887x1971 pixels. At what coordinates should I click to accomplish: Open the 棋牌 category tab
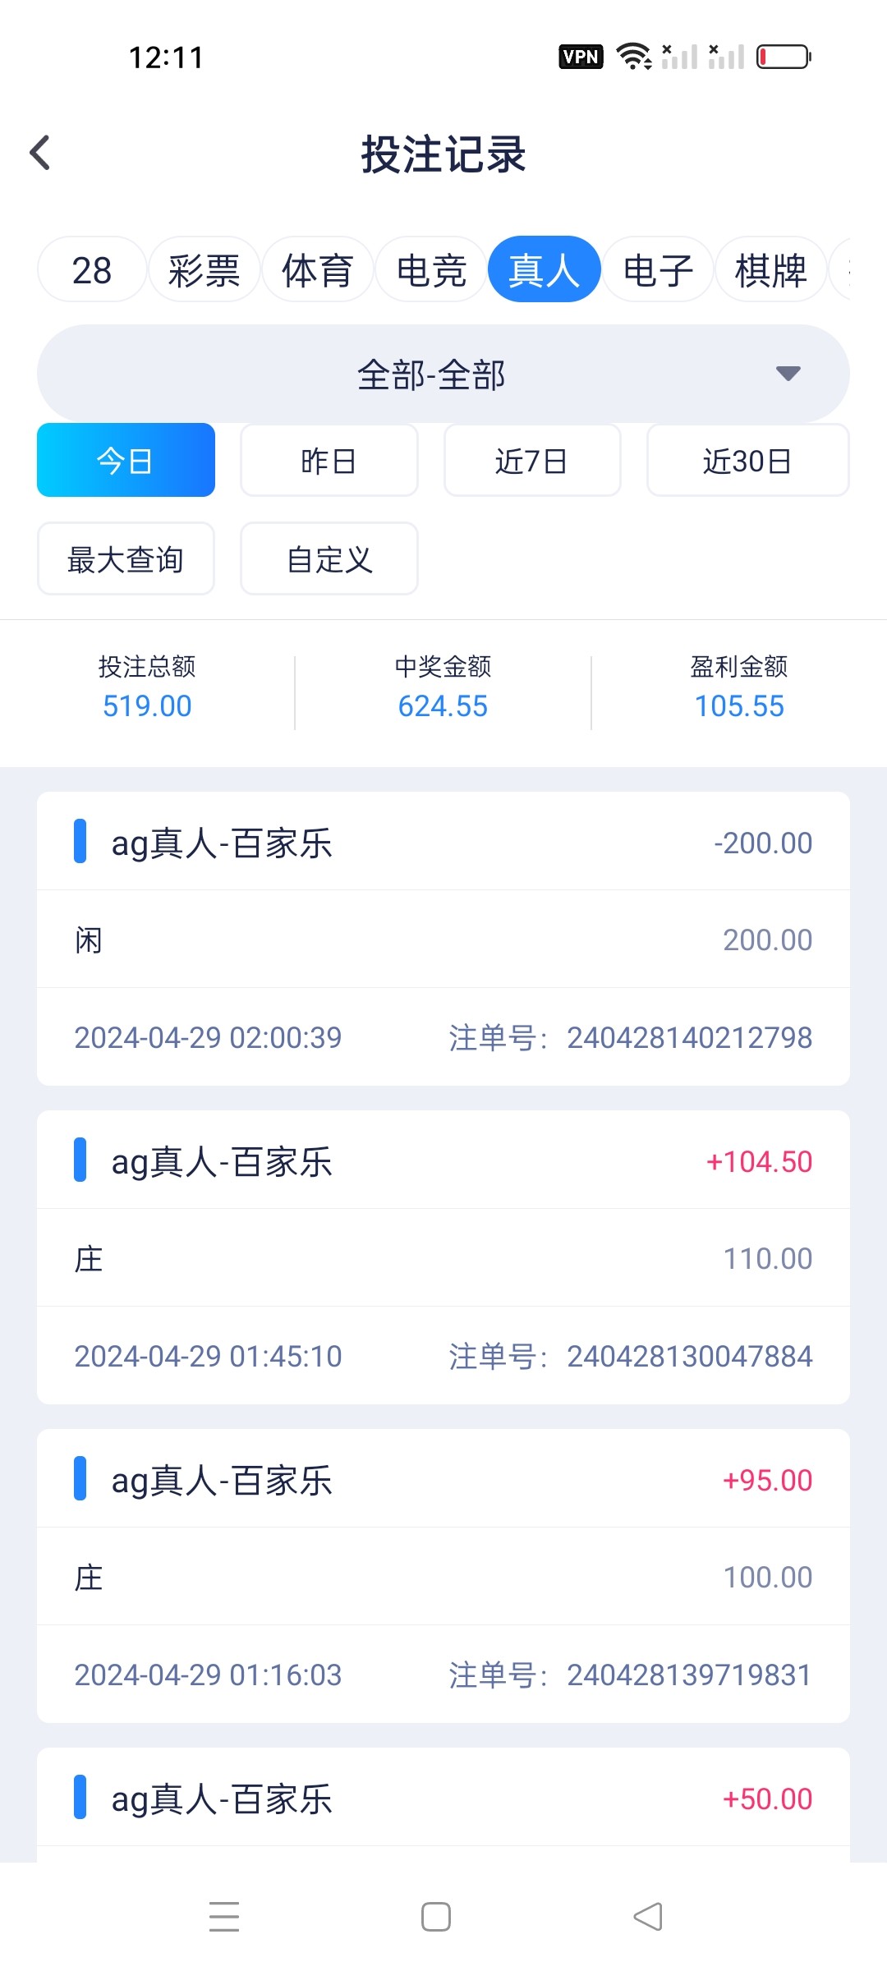(770, 270)
